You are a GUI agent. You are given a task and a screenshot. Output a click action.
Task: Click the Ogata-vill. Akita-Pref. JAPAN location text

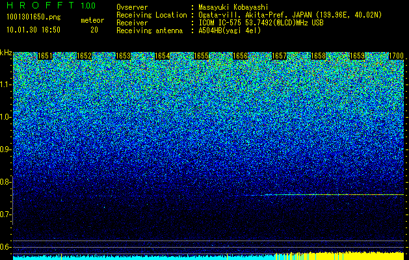pyautogui.click(x=290, y=15)
